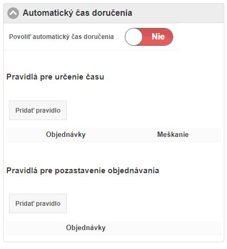227x249 pixels.
Task: Click 'Objednávky' header in suspension rules table
Action: (x=86, y=228)
